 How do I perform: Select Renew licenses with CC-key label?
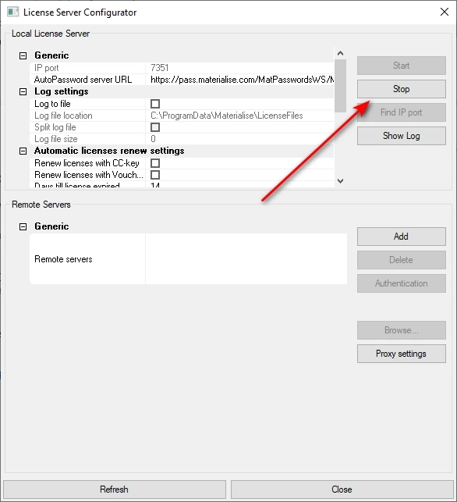87,163
